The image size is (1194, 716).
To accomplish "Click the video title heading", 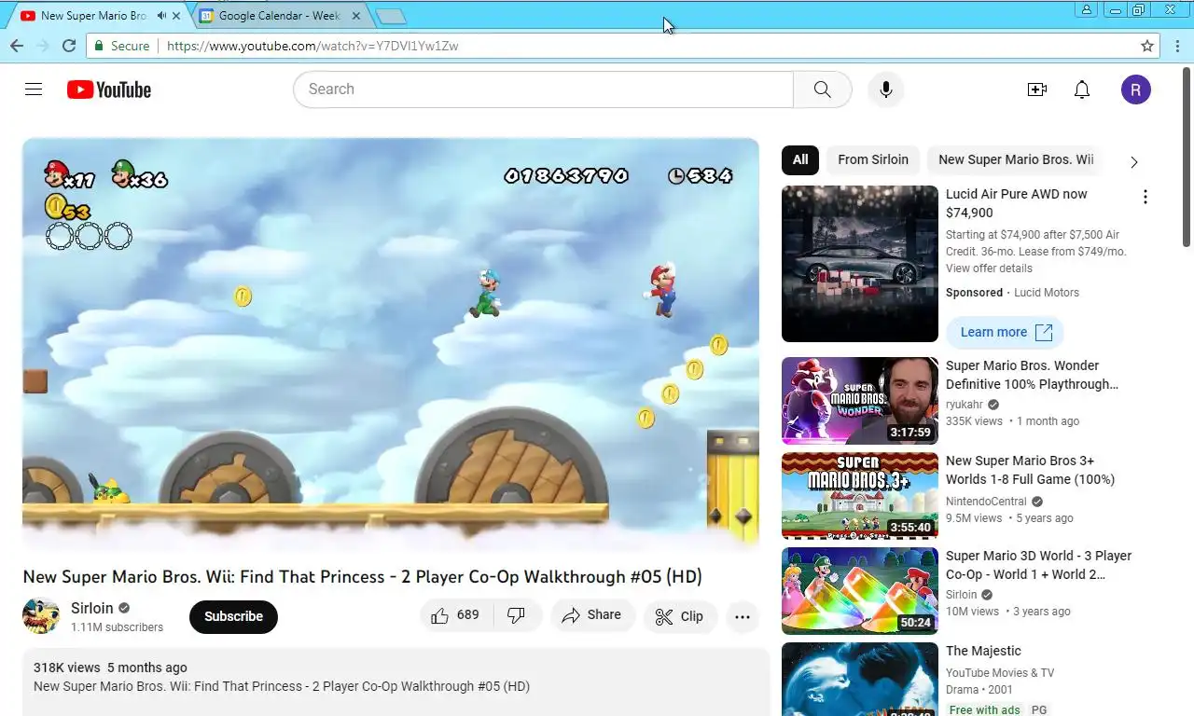I will click(x=362, y=576).
